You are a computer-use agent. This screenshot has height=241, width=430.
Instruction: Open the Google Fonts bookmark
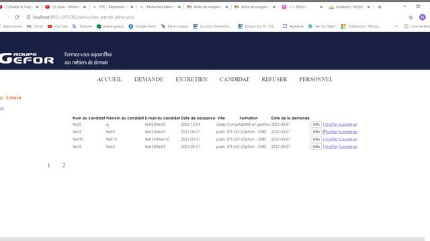(x=142, y=26)
